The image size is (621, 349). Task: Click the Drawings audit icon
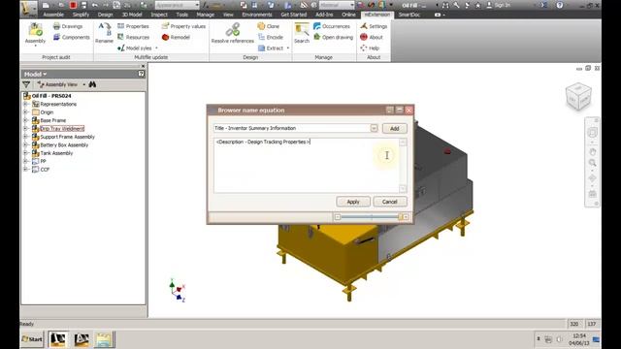(x=56, y=26)
